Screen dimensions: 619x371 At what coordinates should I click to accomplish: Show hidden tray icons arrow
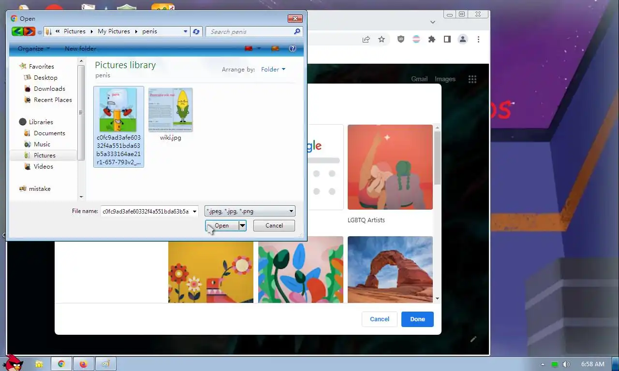pos(543,364)
